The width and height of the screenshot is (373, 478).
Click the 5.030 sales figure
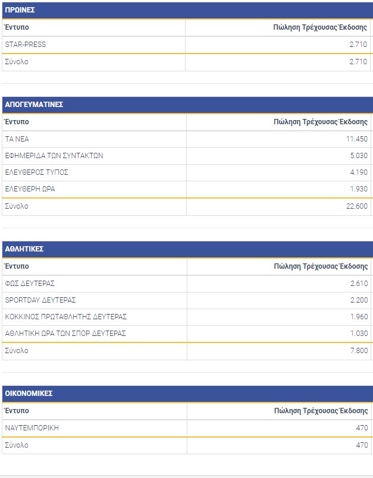[359, 156]
